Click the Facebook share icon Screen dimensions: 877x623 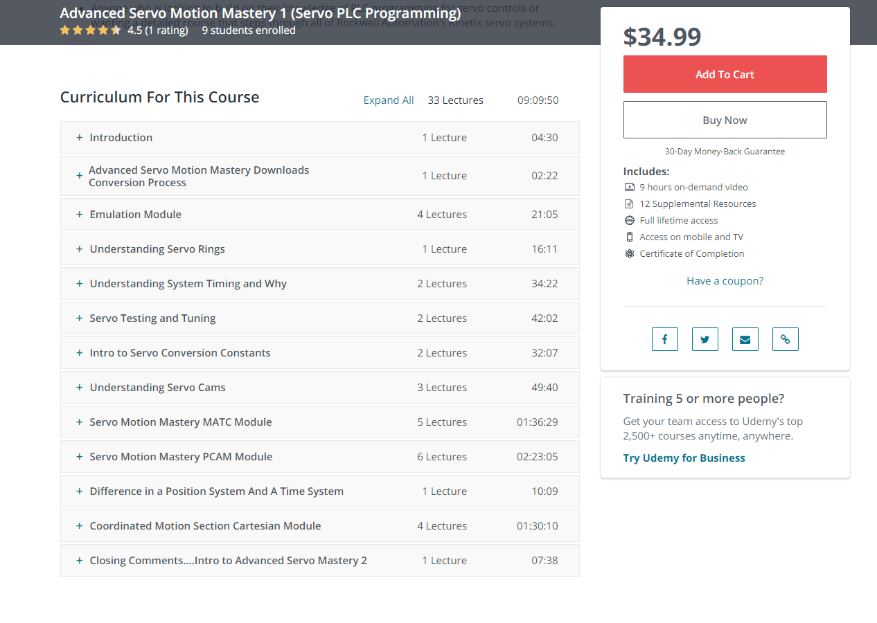(x=664, y=339)
